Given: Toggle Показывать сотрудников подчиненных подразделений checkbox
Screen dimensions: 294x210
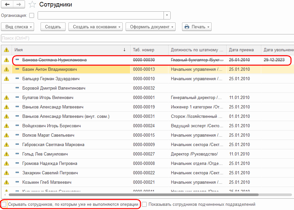Looking at the screenshot, I should tap(144, 204).
